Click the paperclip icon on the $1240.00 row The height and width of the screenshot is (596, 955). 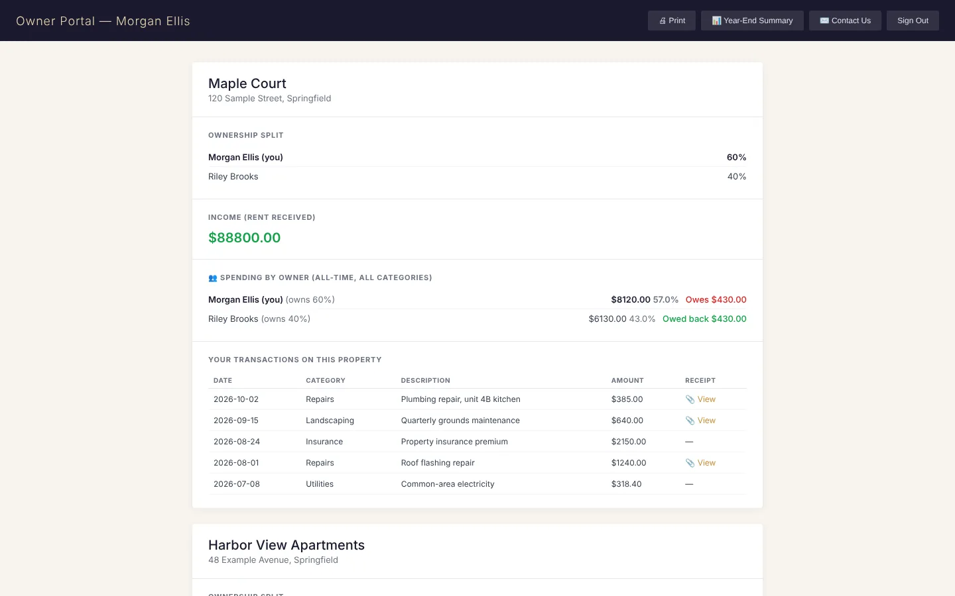[x=690, y=463]
